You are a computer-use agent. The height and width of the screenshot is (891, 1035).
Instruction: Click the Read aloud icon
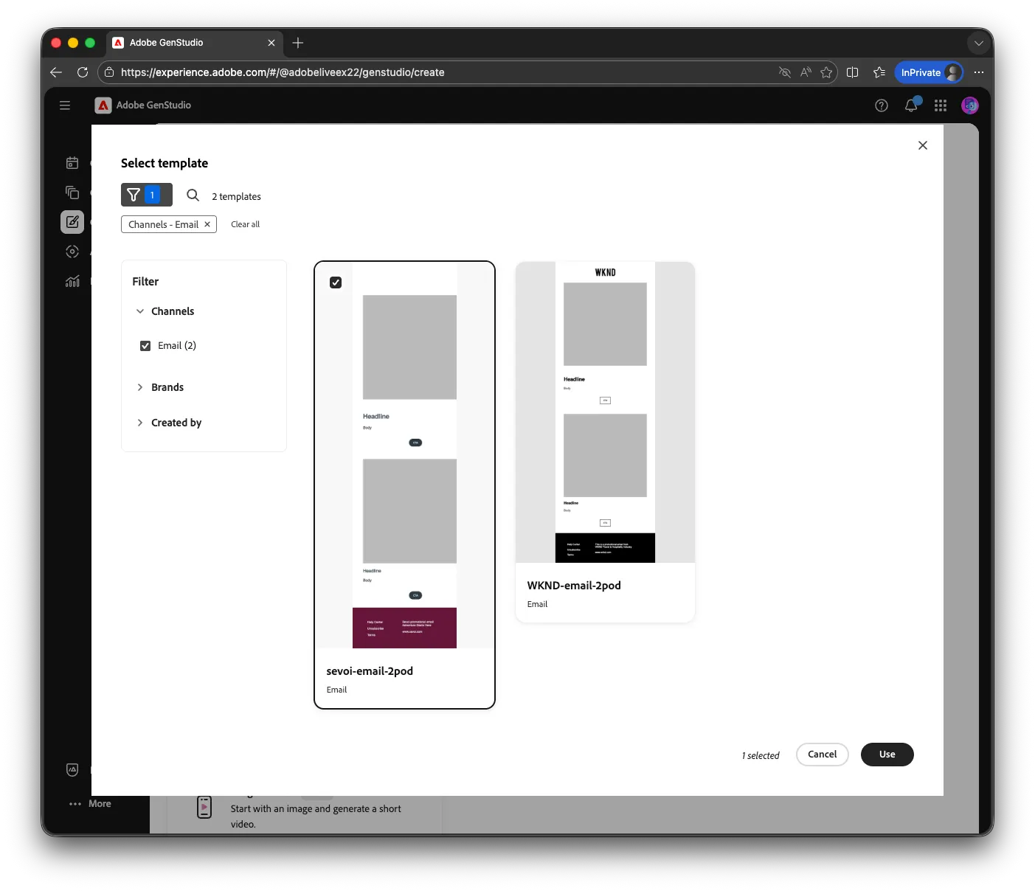click(x=806, y=72)
